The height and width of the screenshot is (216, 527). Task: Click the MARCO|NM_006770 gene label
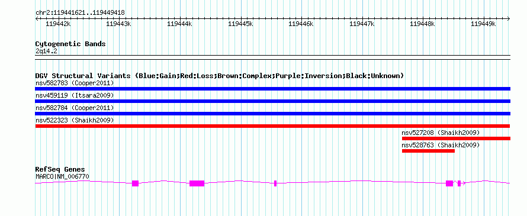62,176
